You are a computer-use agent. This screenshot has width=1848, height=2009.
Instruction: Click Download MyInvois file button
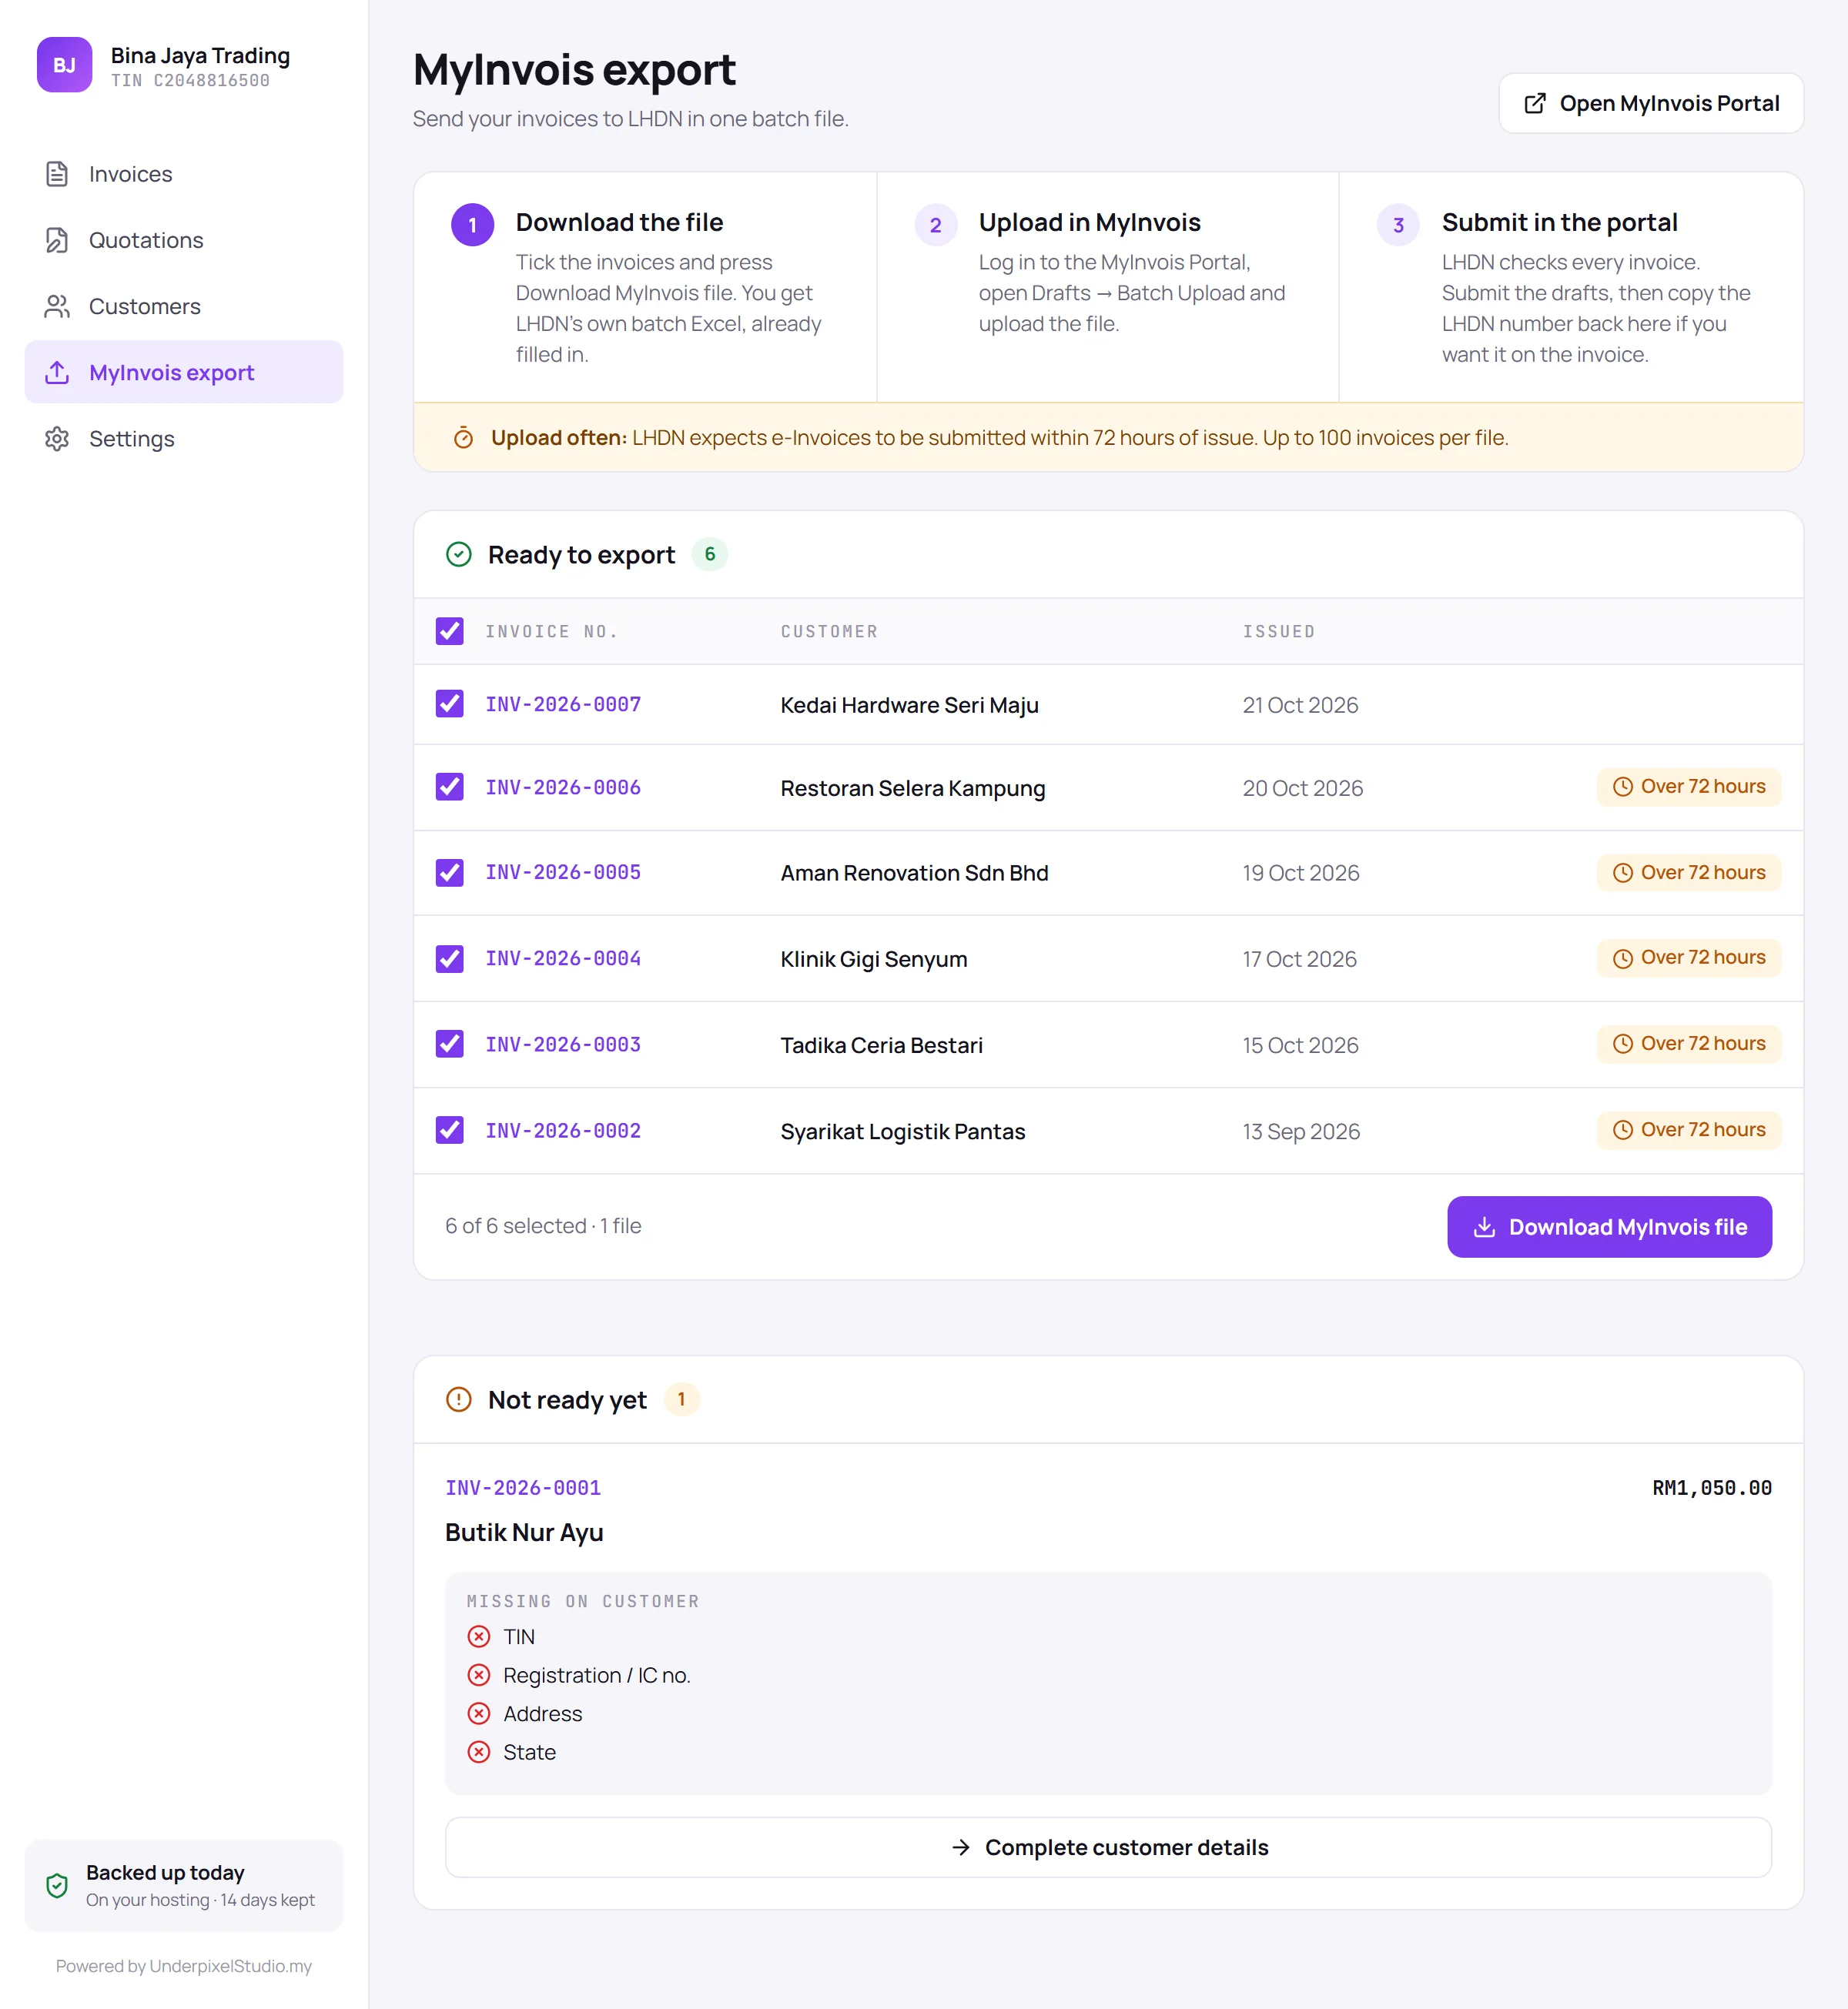[1609, 1226]
